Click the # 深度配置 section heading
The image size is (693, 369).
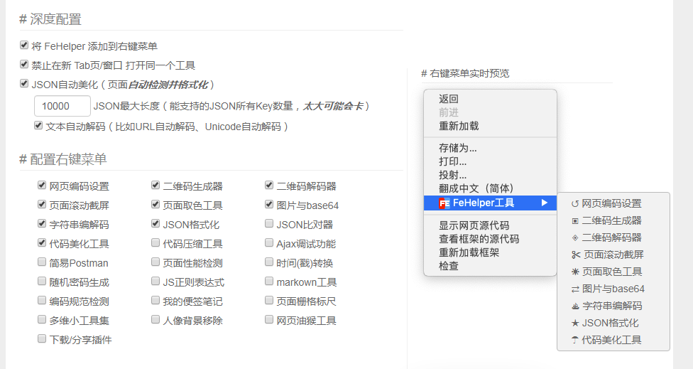[x=50, y=19]
